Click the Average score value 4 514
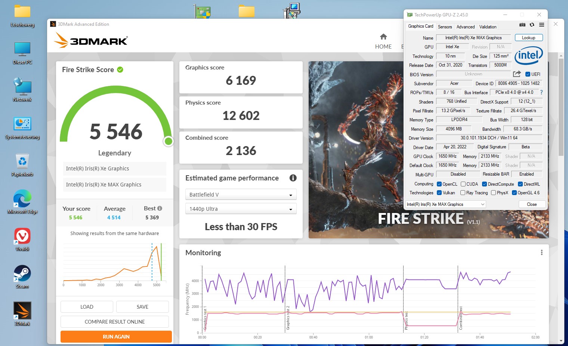This screenshot has height=346, width=568. click(114, 217)
